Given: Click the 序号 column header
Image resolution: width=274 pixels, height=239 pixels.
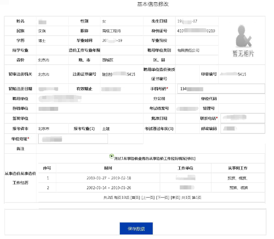Looking at the screenshot, I should point(47,168).
